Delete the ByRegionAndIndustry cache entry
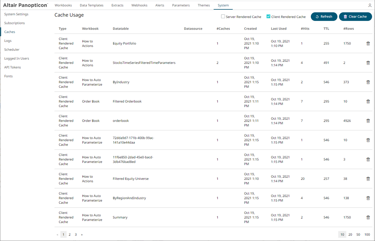 tap(368, 198)
